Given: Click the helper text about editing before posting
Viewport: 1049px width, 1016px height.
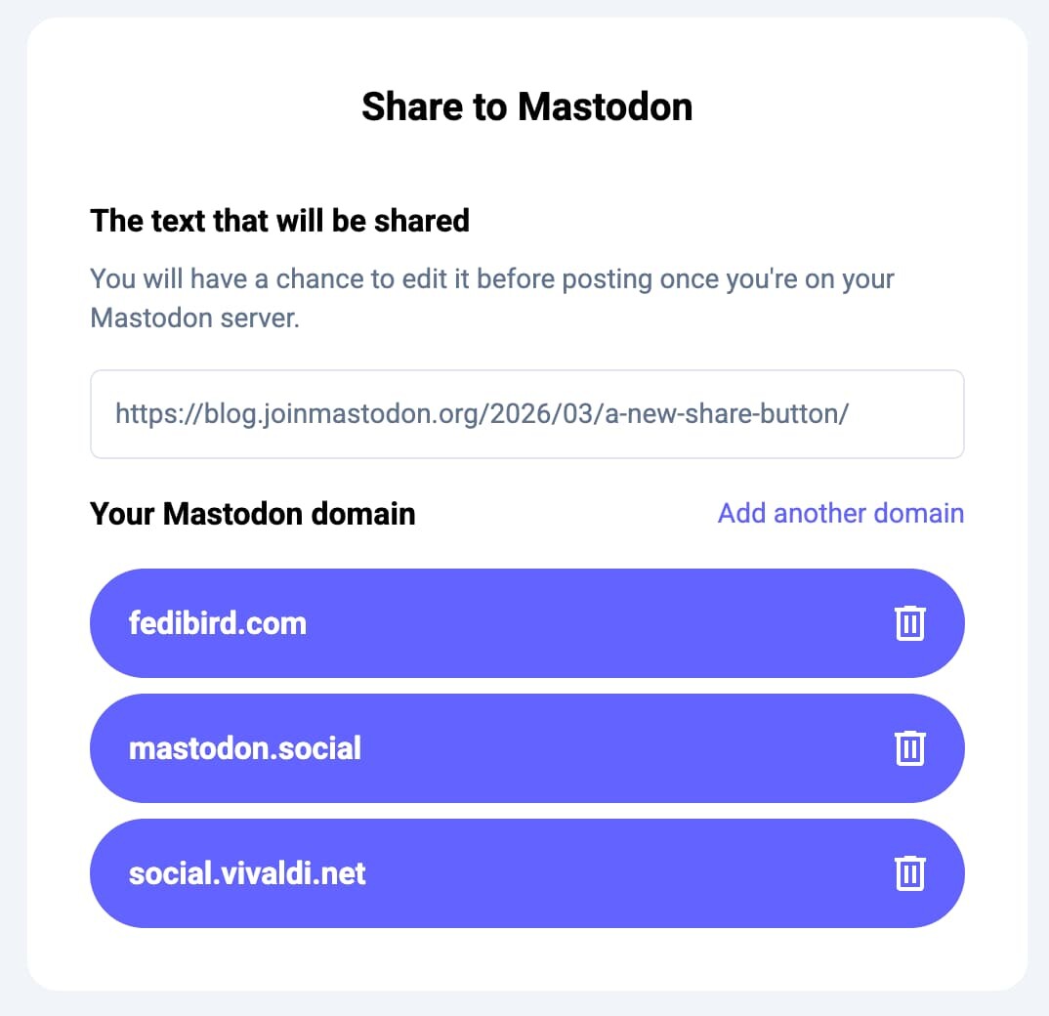Looking at the screenshot, I should pos(492,279).
